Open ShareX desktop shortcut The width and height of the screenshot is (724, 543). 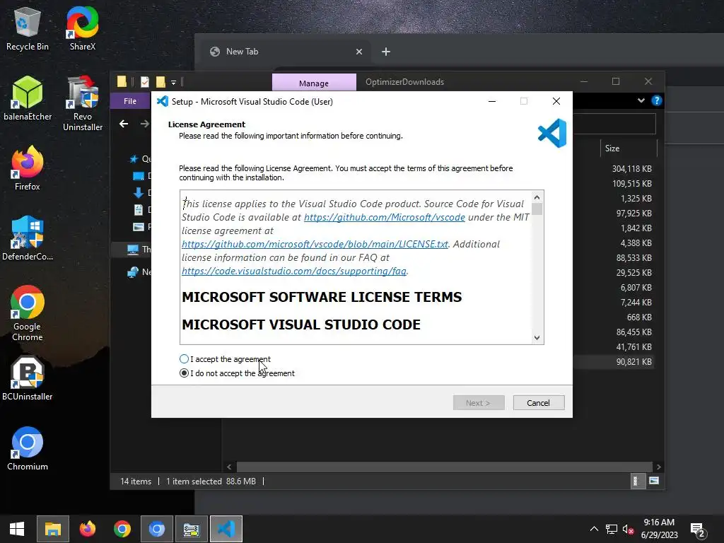point(82,28)
